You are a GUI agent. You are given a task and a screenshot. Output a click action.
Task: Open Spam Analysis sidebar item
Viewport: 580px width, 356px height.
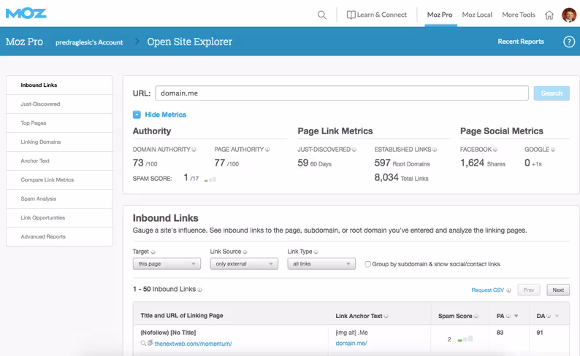click(60, 198)
